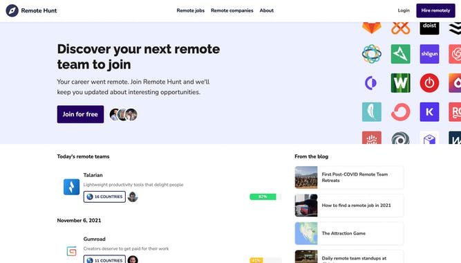The image size is (461, 263).
Task: Click the blue interlocking rings logo
Action: (x=372, y=54)
